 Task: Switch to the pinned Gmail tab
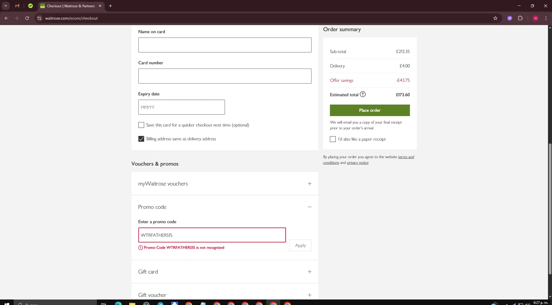tap(17, 6)
